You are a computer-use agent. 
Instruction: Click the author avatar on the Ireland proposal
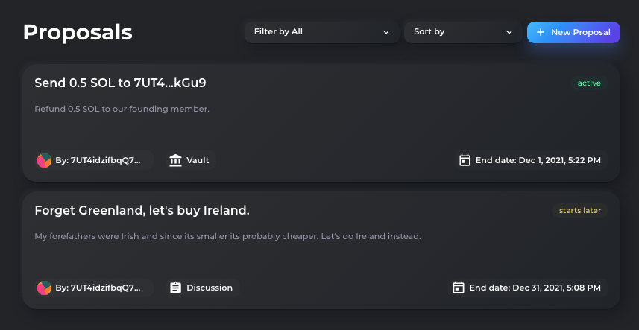pyautogui.click(x=44, y=288)
